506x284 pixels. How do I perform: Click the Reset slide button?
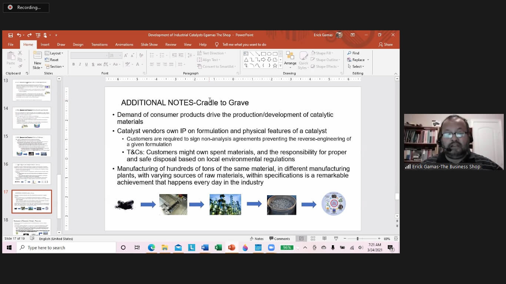(51, 60)
